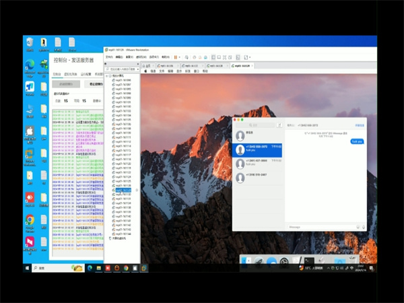Select the +1 (845) 668-0970 conversation
The width and height of the screenshot is (404, 303).
[259, 148]
